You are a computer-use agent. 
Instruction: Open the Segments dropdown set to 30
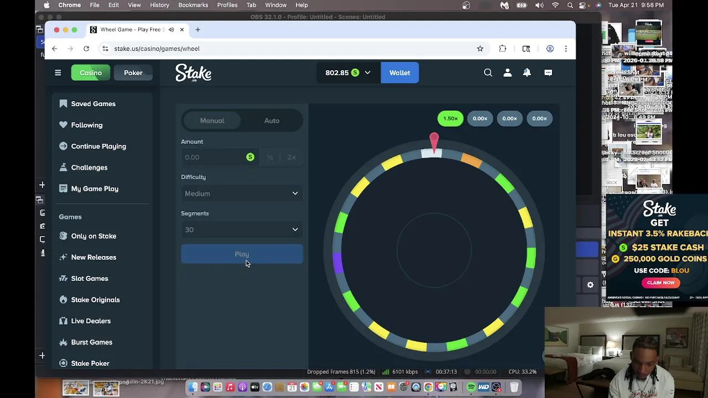point(242,229)
